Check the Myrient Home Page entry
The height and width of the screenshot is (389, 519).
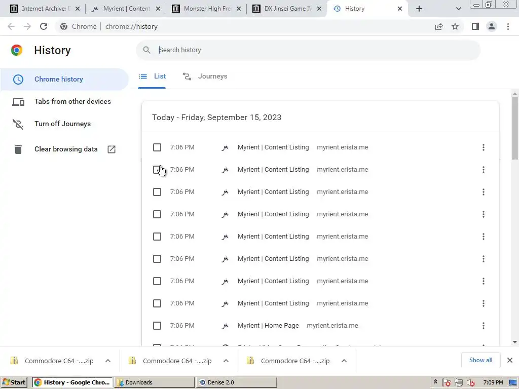[157, 326]
